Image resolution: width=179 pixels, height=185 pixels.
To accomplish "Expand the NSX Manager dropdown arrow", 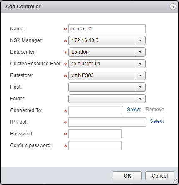I will coord(140,40).
